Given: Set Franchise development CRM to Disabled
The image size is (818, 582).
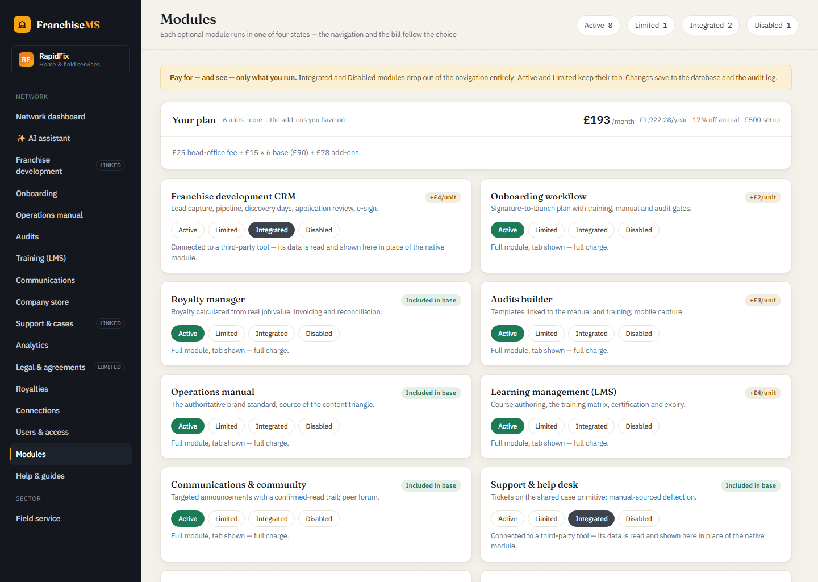Looking at the screenshot, I should coord(319,230).
